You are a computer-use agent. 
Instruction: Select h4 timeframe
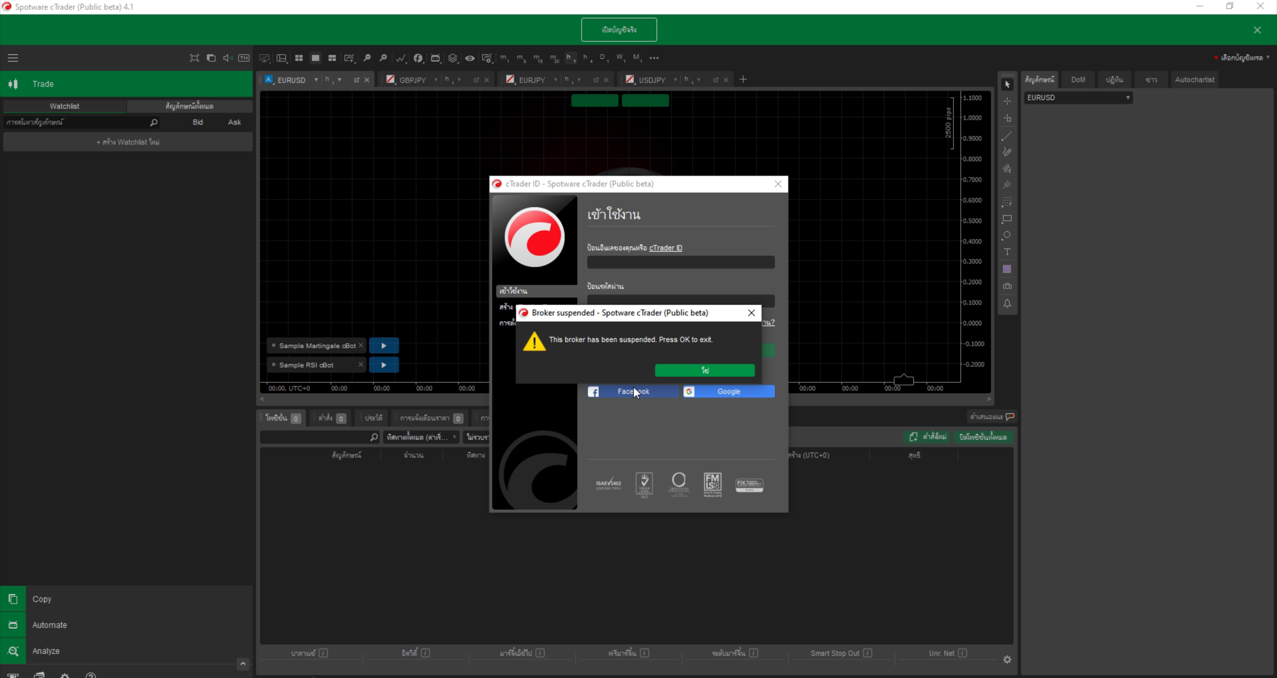[588, 58]
